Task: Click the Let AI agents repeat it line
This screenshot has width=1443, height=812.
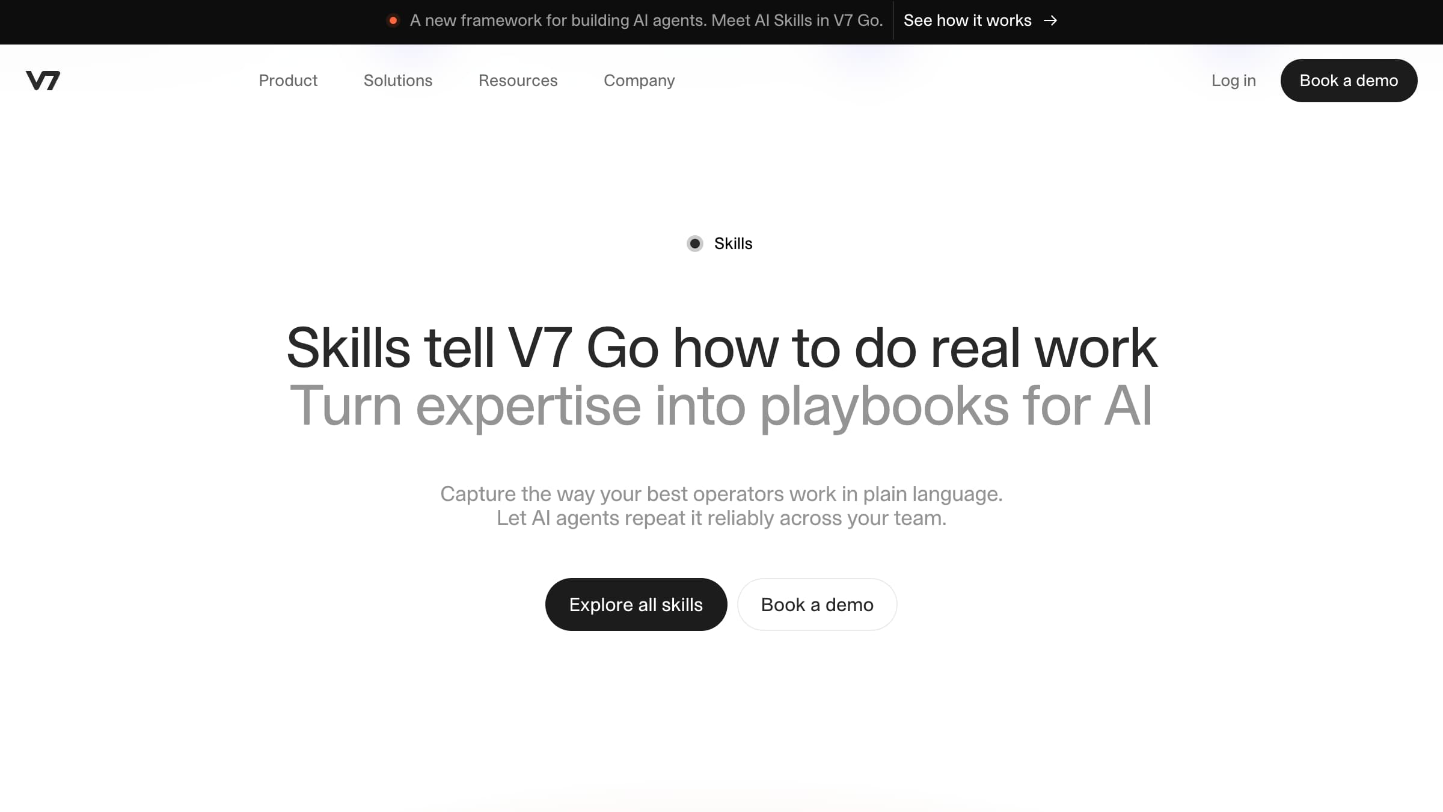Action: (721, 518)
